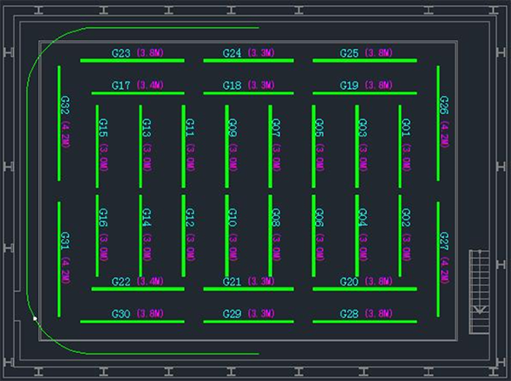Select the G11 text
This screenshot has height=381, width=511.
[190, 128]
